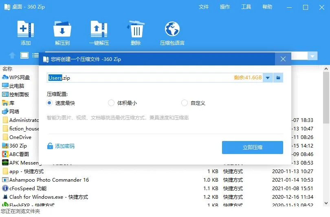This screenshot has height=217, width=330.
Task: Switch to large icon view mode
Action: 24,55
